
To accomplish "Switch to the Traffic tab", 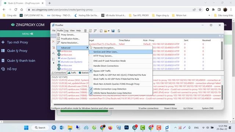I will [72, 73].
